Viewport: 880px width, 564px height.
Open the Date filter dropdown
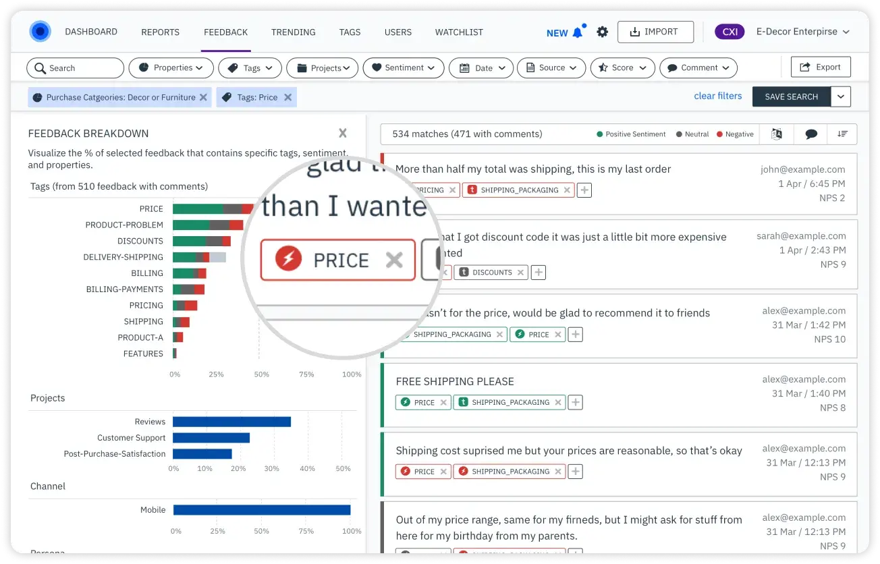482,68
